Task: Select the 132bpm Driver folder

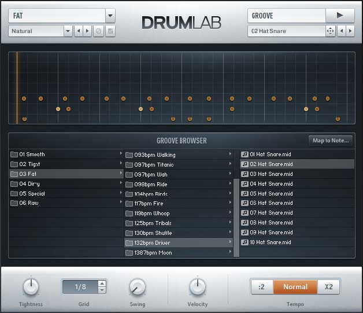Action: 179,243
